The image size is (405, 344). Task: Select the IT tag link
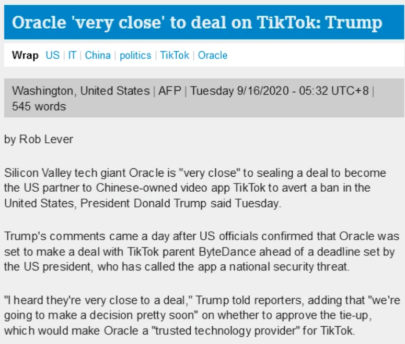tap(72, 55)
